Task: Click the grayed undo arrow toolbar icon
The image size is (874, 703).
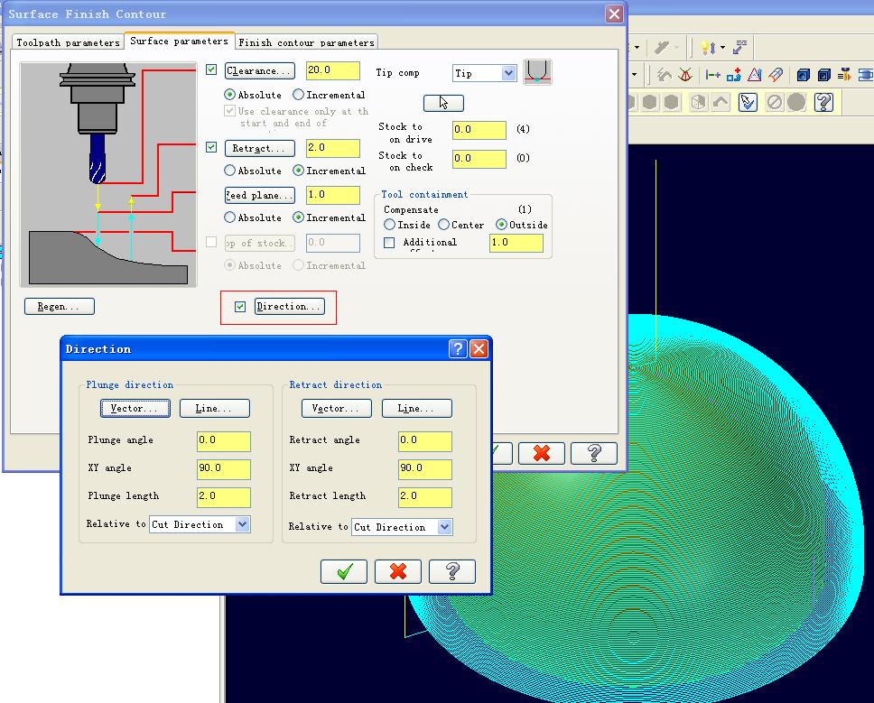Action: coord(721,103)
